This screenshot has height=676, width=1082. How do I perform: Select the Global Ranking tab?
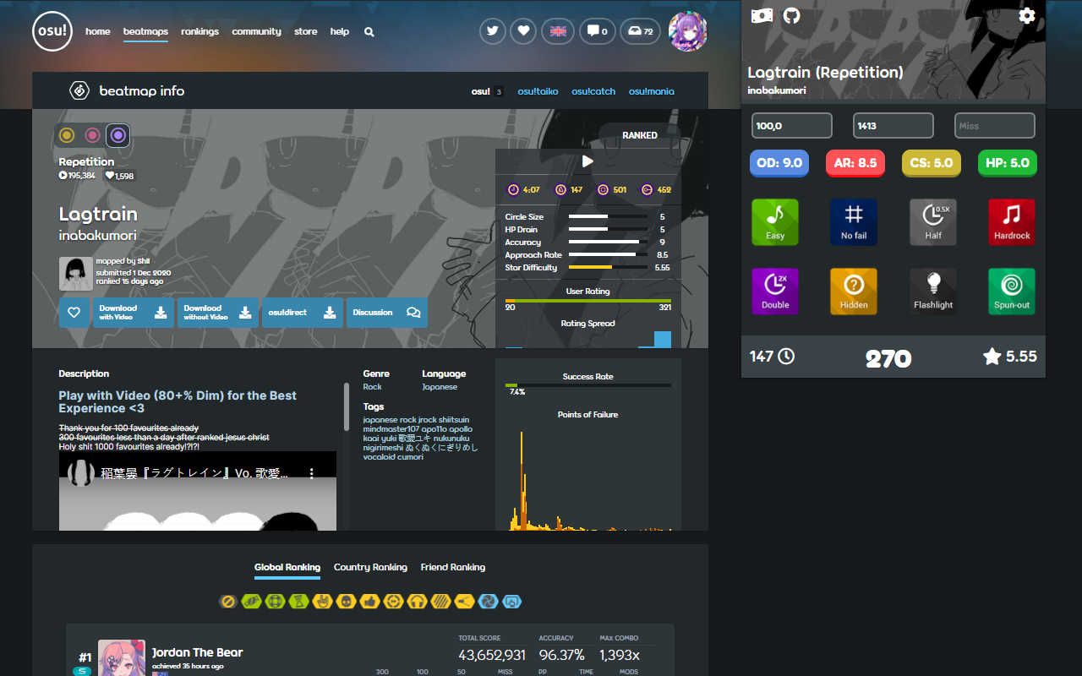click(287, 568)
